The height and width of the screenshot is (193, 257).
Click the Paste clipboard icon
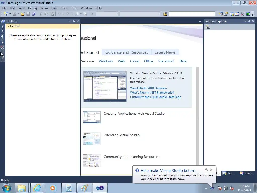pyautogui.click(x=52, y=14)
